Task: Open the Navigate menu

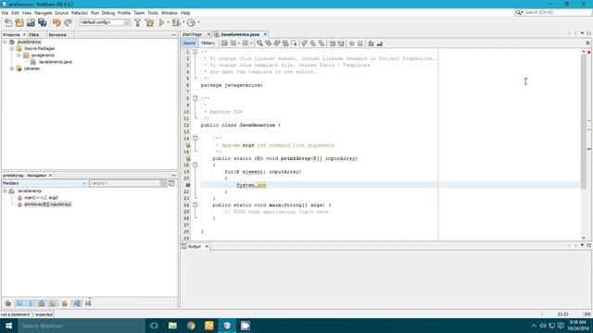Action: [x=44, y=13]
